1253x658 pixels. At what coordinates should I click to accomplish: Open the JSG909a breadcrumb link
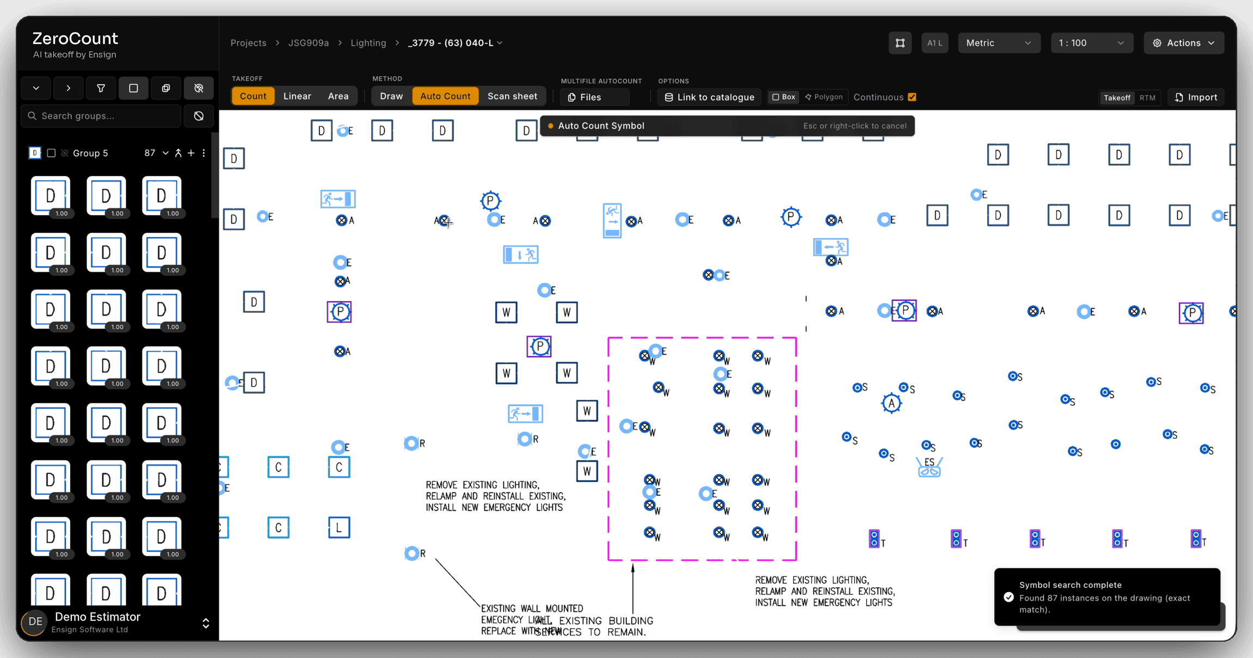[309, 43]
